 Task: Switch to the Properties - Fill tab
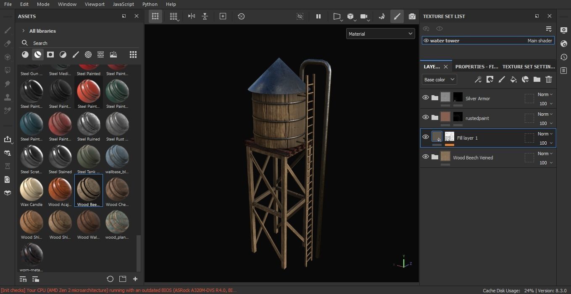[476, 67]
